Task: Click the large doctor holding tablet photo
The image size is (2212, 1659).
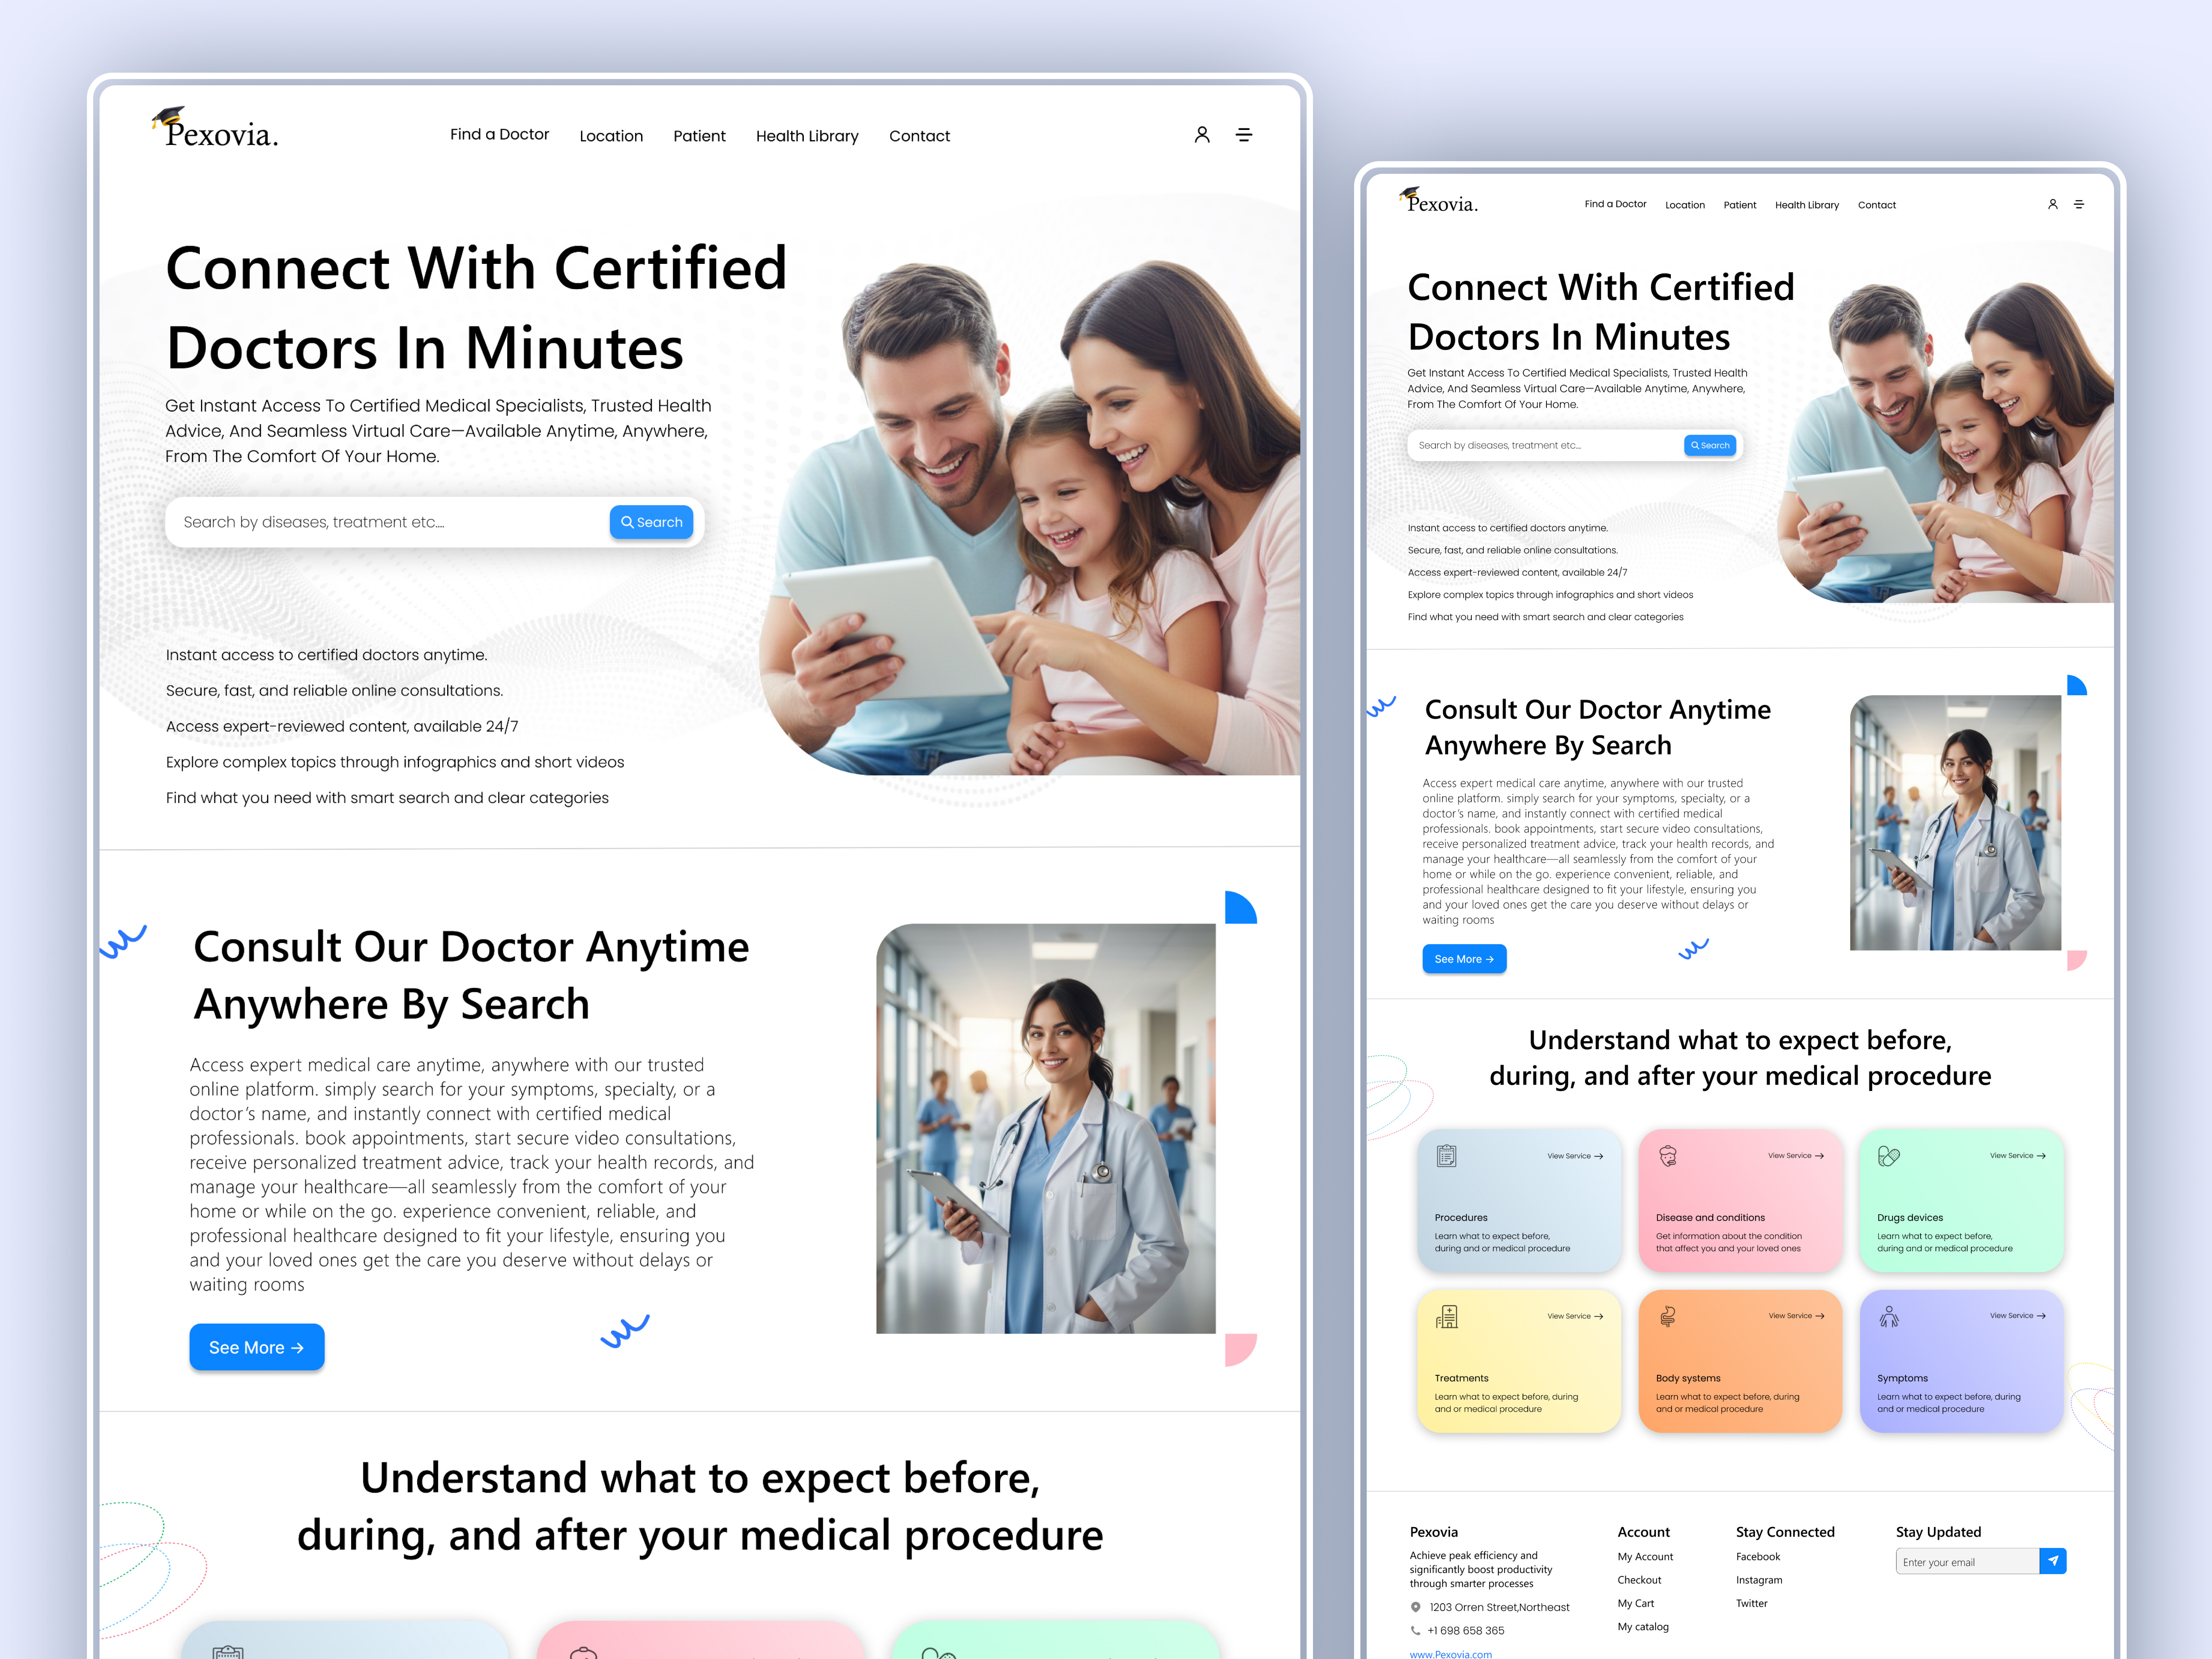Action: click(1045, 1128)
